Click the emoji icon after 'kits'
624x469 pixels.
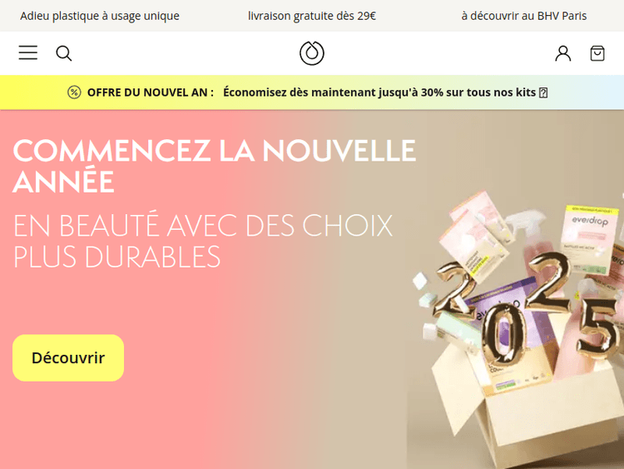543,92
